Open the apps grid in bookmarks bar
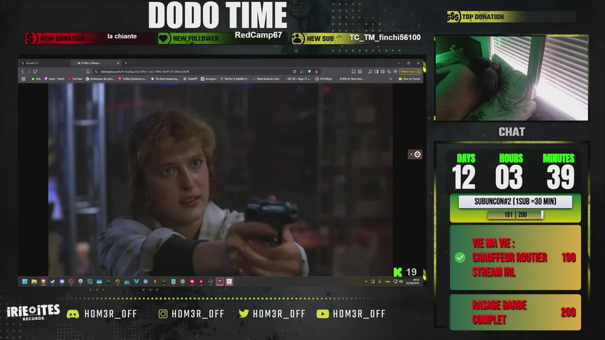Screen dimensions: 605x340 (x=23, y=79)
